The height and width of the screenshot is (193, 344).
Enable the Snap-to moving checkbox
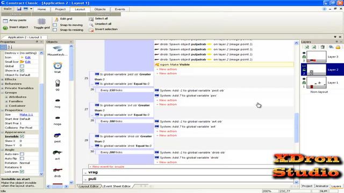pyautogui.click(x=55, y=25)
